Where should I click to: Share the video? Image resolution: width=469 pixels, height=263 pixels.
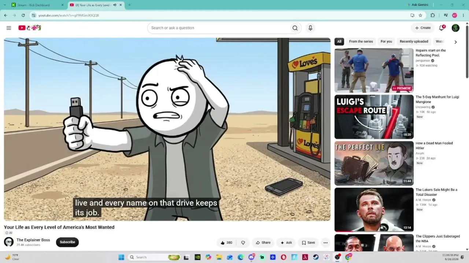(263, 243)
